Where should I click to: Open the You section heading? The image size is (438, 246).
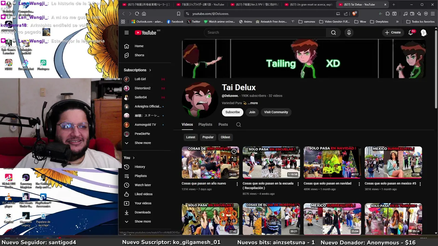click(129, 158)
